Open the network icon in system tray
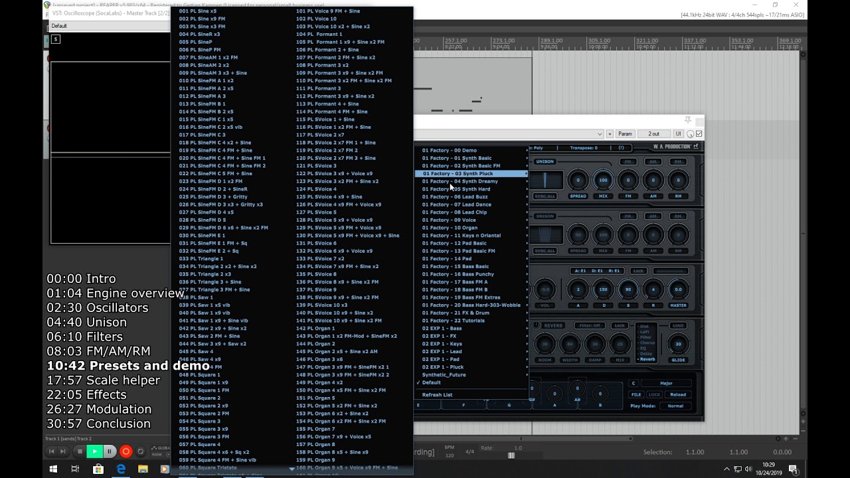The width and height of the screenshot is (850, 478). [738, 469]
